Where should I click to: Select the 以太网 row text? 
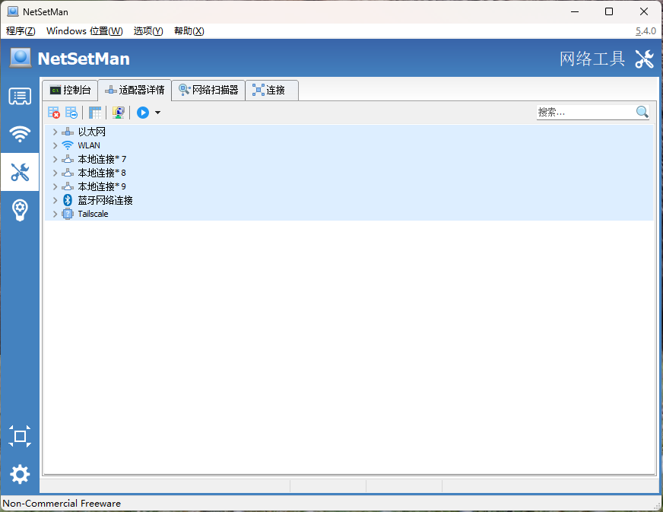(x=91, y=132)
